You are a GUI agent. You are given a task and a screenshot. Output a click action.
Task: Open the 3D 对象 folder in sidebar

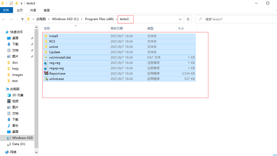pyautogui.click(x=18, y=95)
